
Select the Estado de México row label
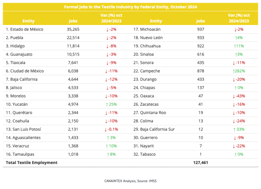point(25,29)
